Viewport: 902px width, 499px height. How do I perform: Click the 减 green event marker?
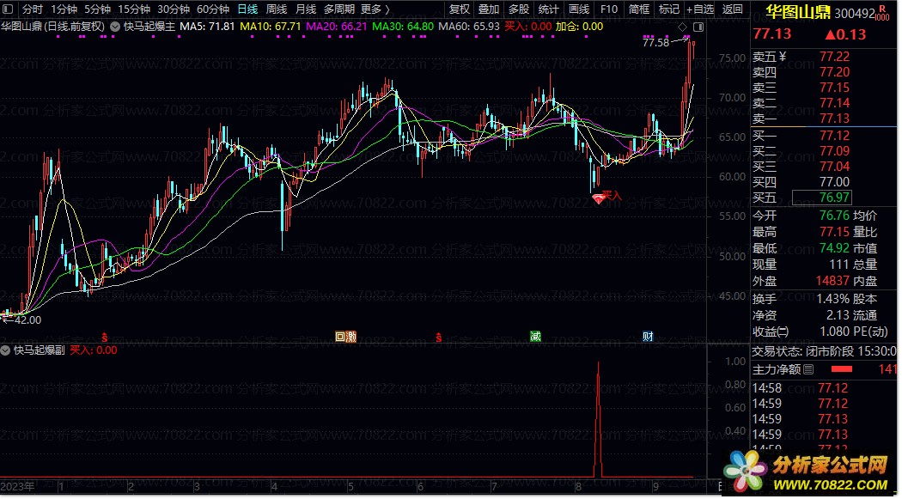coord(535,337)
